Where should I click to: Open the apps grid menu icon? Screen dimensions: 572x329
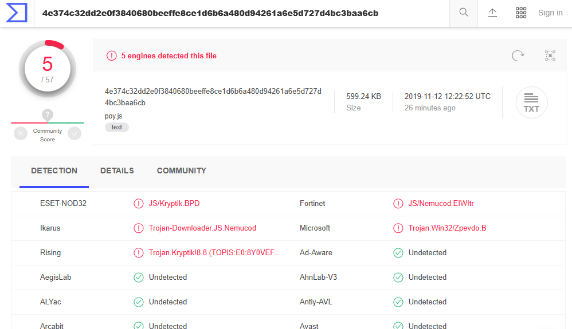tap(521, 13)
